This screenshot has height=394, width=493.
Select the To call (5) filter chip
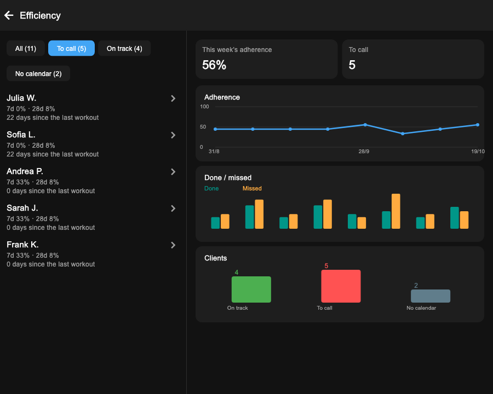coord(71,48)
